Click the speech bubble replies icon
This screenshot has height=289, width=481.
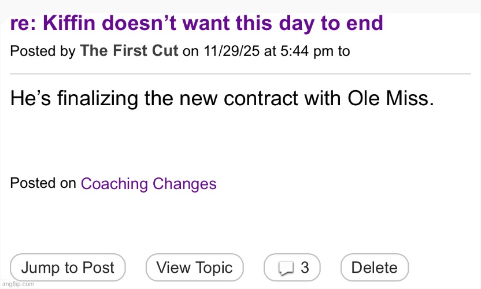click(286, 268)
